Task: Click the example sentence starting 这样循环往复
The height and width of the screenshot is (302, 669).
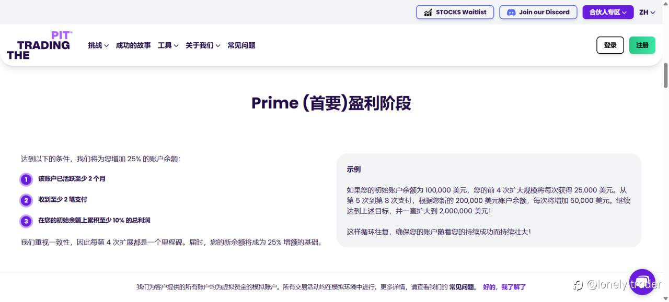Action: coord(439,232)
